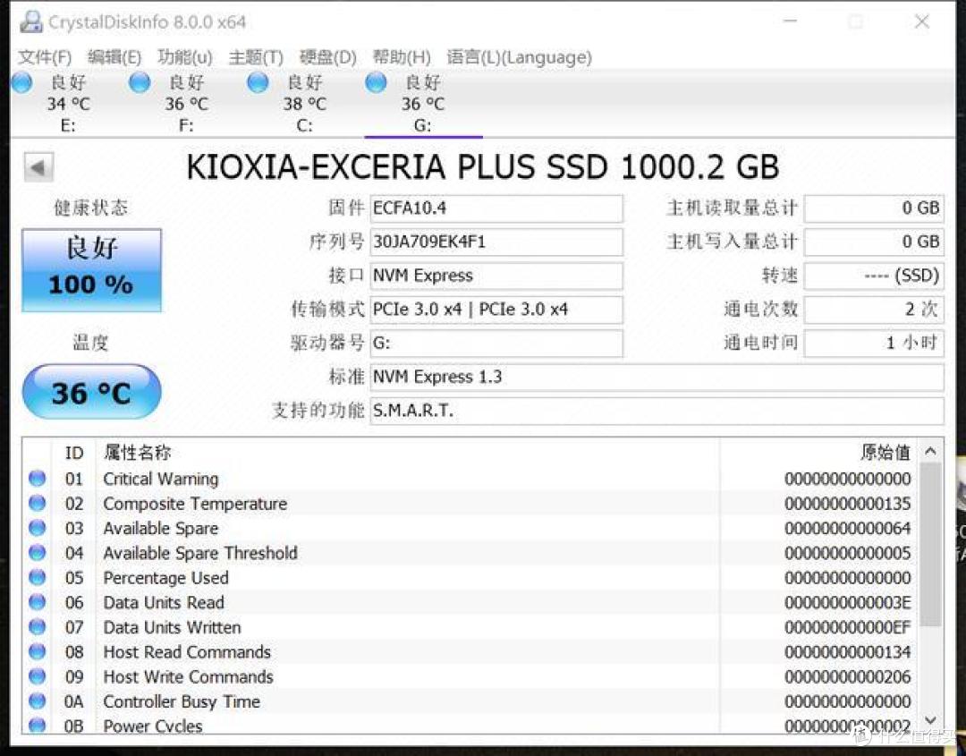Click raw value 000000000003E
Screen dimensions: 966x756
click(848, 603)
